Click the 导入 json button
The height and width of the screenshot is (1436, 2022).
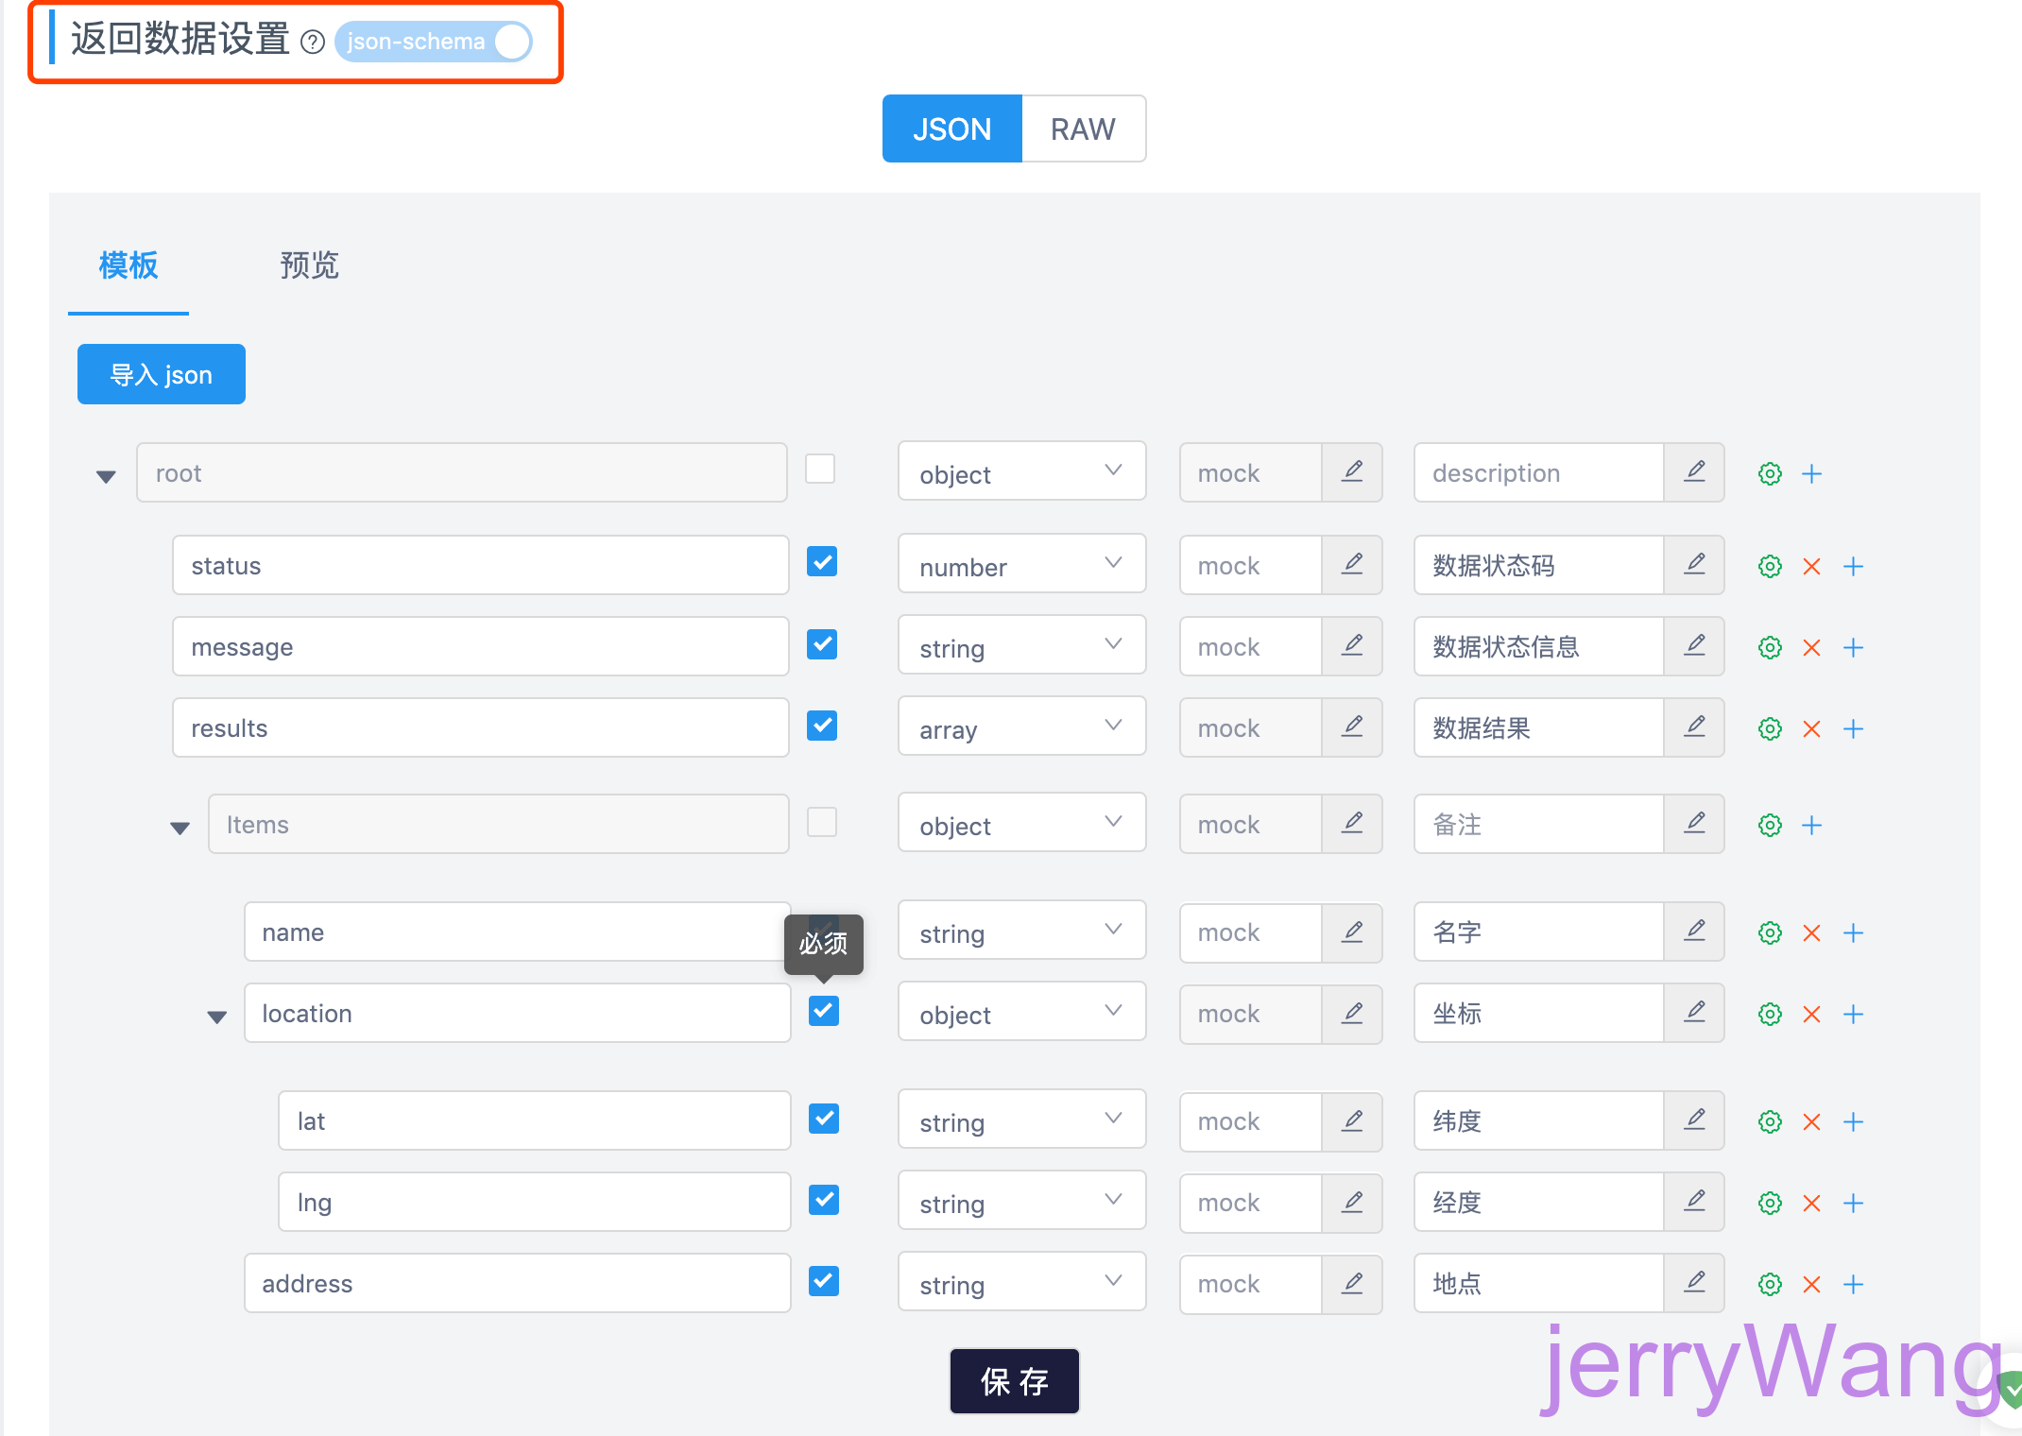[x=162, y=375]
